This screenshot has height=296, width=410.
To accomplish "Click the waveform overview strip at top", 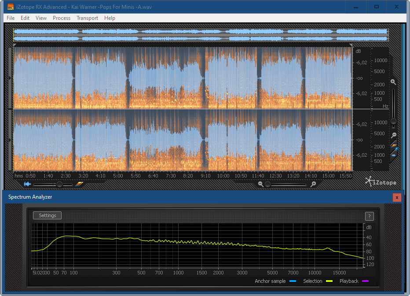I will (201, 35).
